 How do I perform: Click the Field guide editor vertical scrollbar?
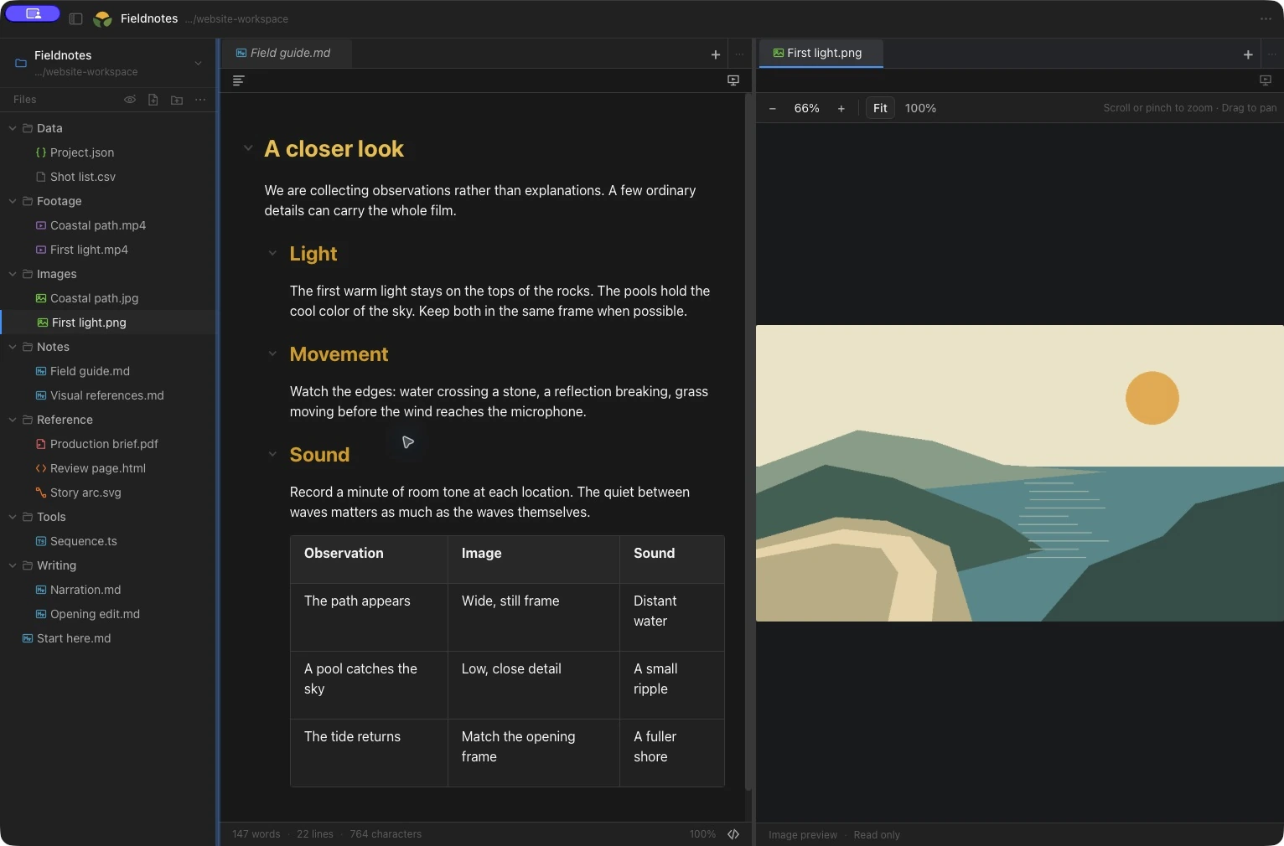point(748,441)
